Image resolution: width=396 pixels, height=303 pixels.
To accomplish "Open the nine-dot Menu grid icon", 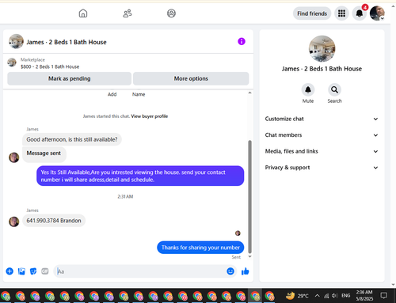I will [x=341, y=13].
